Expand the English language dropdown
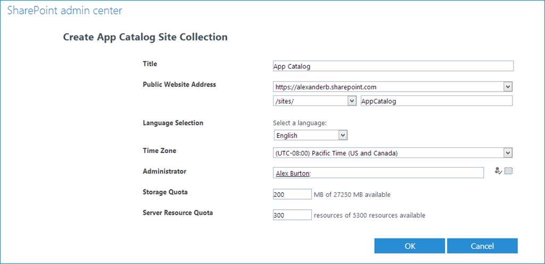Screen dimensions: 545x264 pos(343,135)
